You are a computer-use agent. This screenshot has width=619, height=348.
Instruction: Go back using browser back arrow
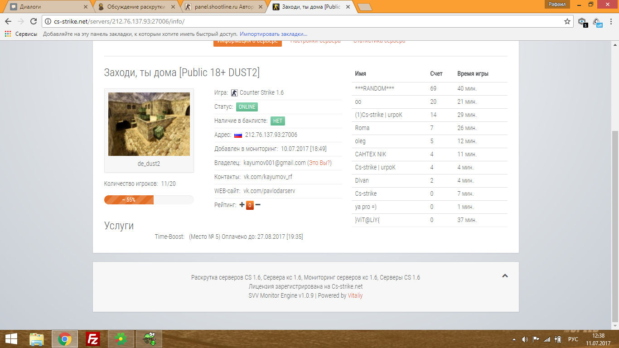[8, 21]
